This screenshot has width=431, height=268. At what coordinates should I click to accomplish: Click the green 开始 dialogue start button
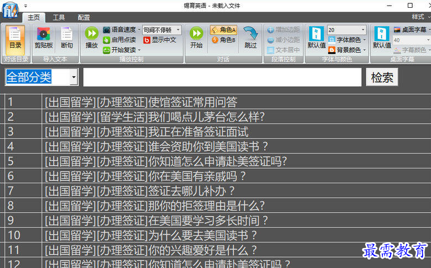pyautogui.click(x=196, y=38)
